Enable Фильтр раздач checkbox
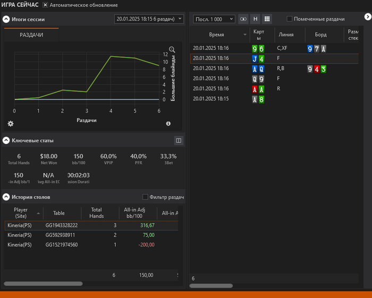 tap(146, 197)
